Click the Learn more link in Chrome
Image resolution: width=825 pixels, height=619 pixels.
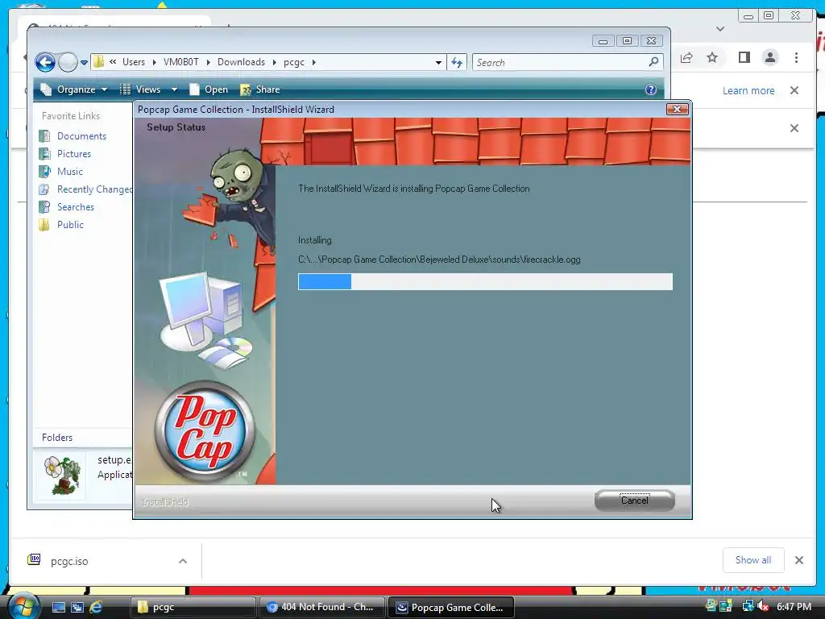click(748, 90)
